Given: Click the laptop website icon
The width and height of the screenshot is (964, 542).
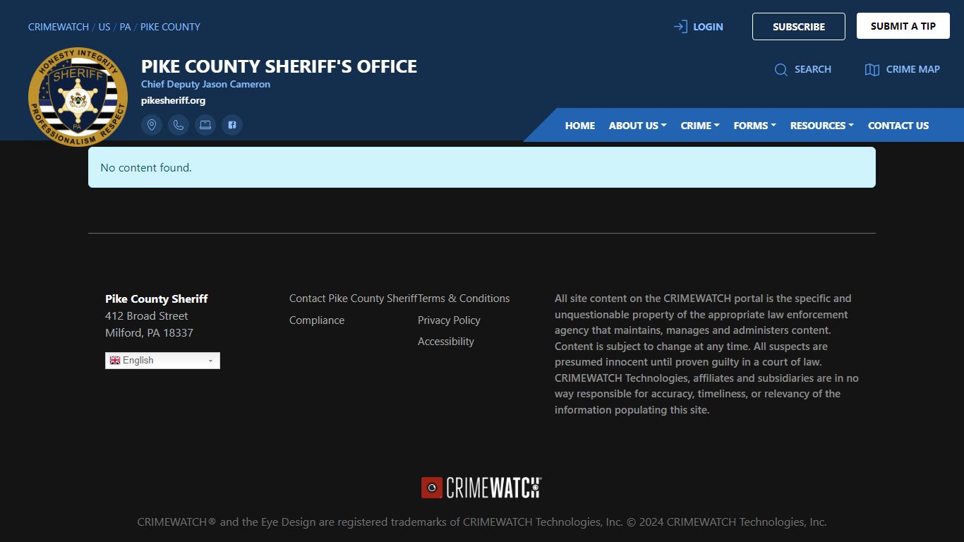Looking at the screenshot, I should [205, 125].
